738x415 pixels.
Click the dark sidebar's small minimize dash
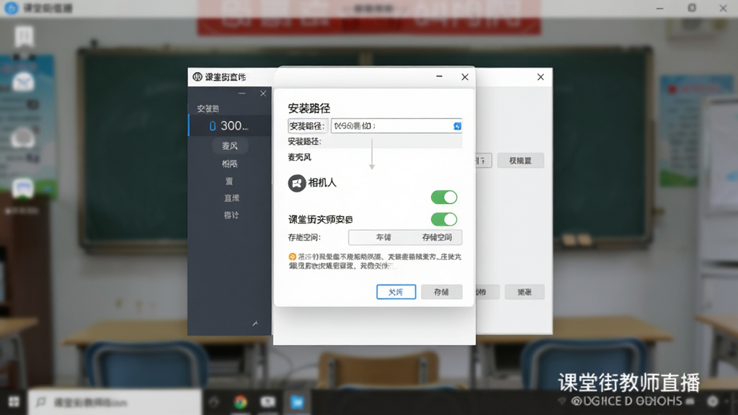[242, 94]
